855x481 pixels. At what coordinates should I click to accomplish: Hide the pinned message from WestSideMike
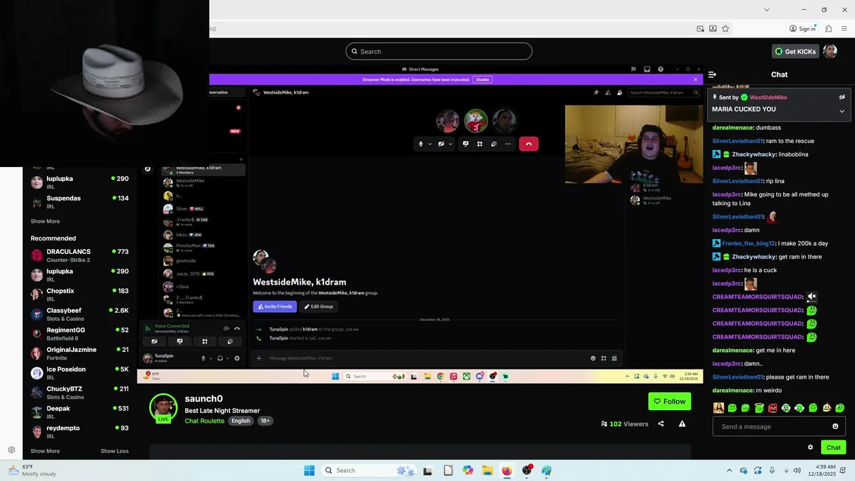coord(842,98)
